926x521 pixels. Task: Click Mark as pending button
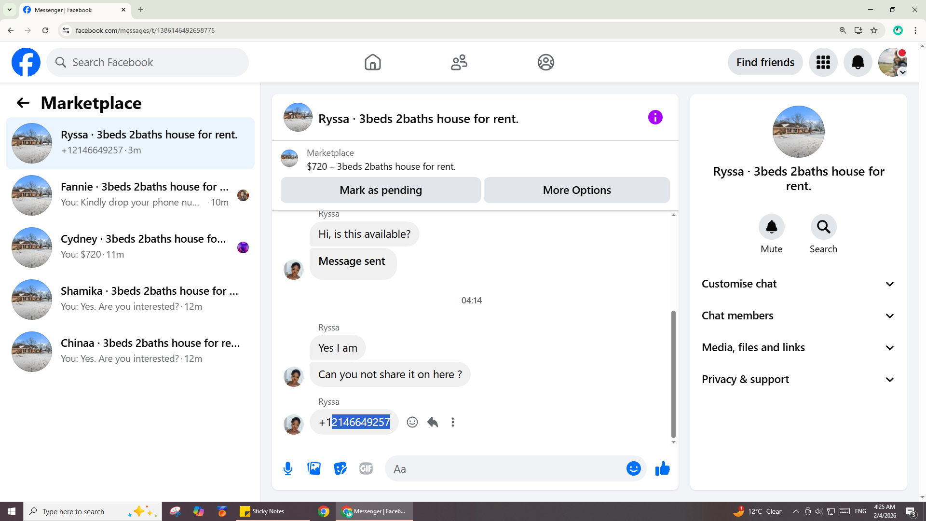[x=381, y=190]
